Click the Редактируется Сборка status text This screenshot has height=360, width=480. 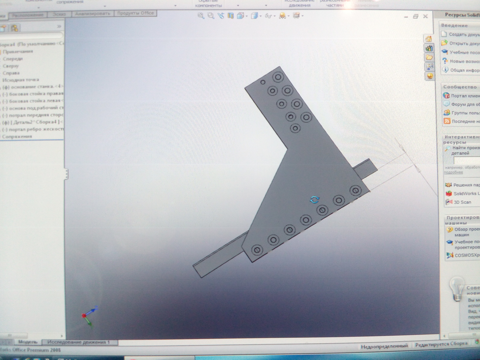pyautogui.click(x=441, y=344)
